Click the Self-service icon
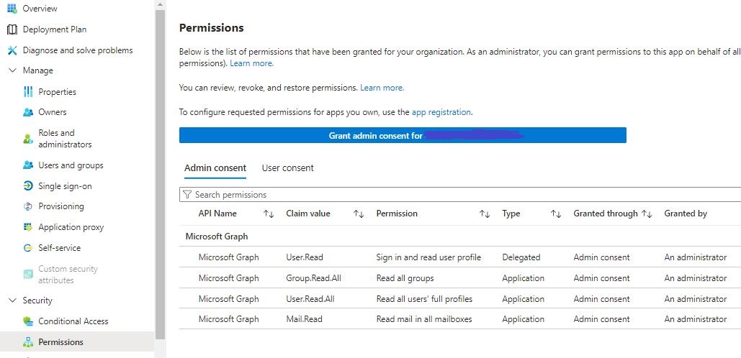Screen dimensions: 741x358 [x=28, y=247]
